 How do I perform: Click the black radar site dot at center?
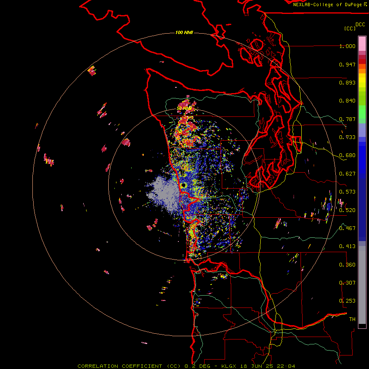point(184,185)
